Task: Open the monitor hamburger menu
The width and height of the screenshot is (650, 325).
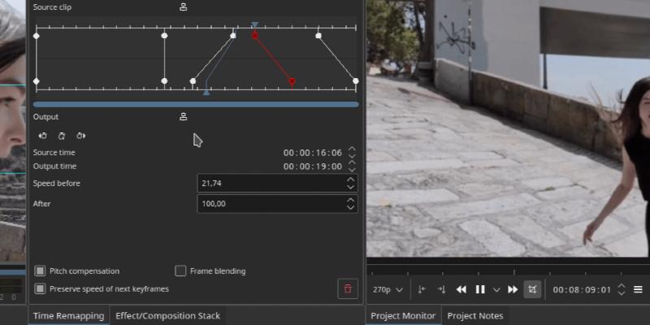Action: tap(638, 289)
